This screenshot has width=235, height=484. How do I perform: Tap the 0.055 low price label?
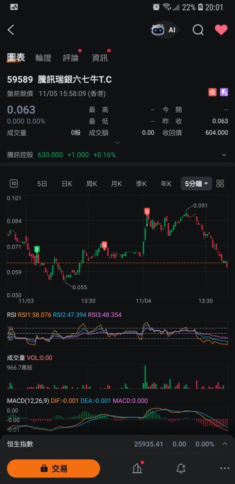coord(80,287)
